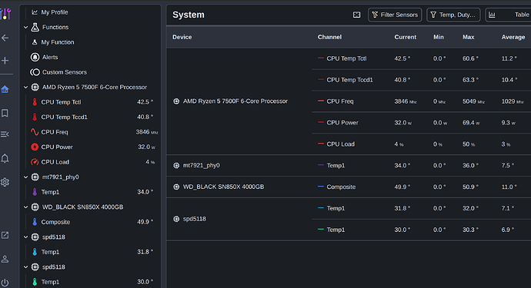Collapse the Functions tree section
Image resolution: width=531 pixels, height=288 pixels.
click(25, 27)
